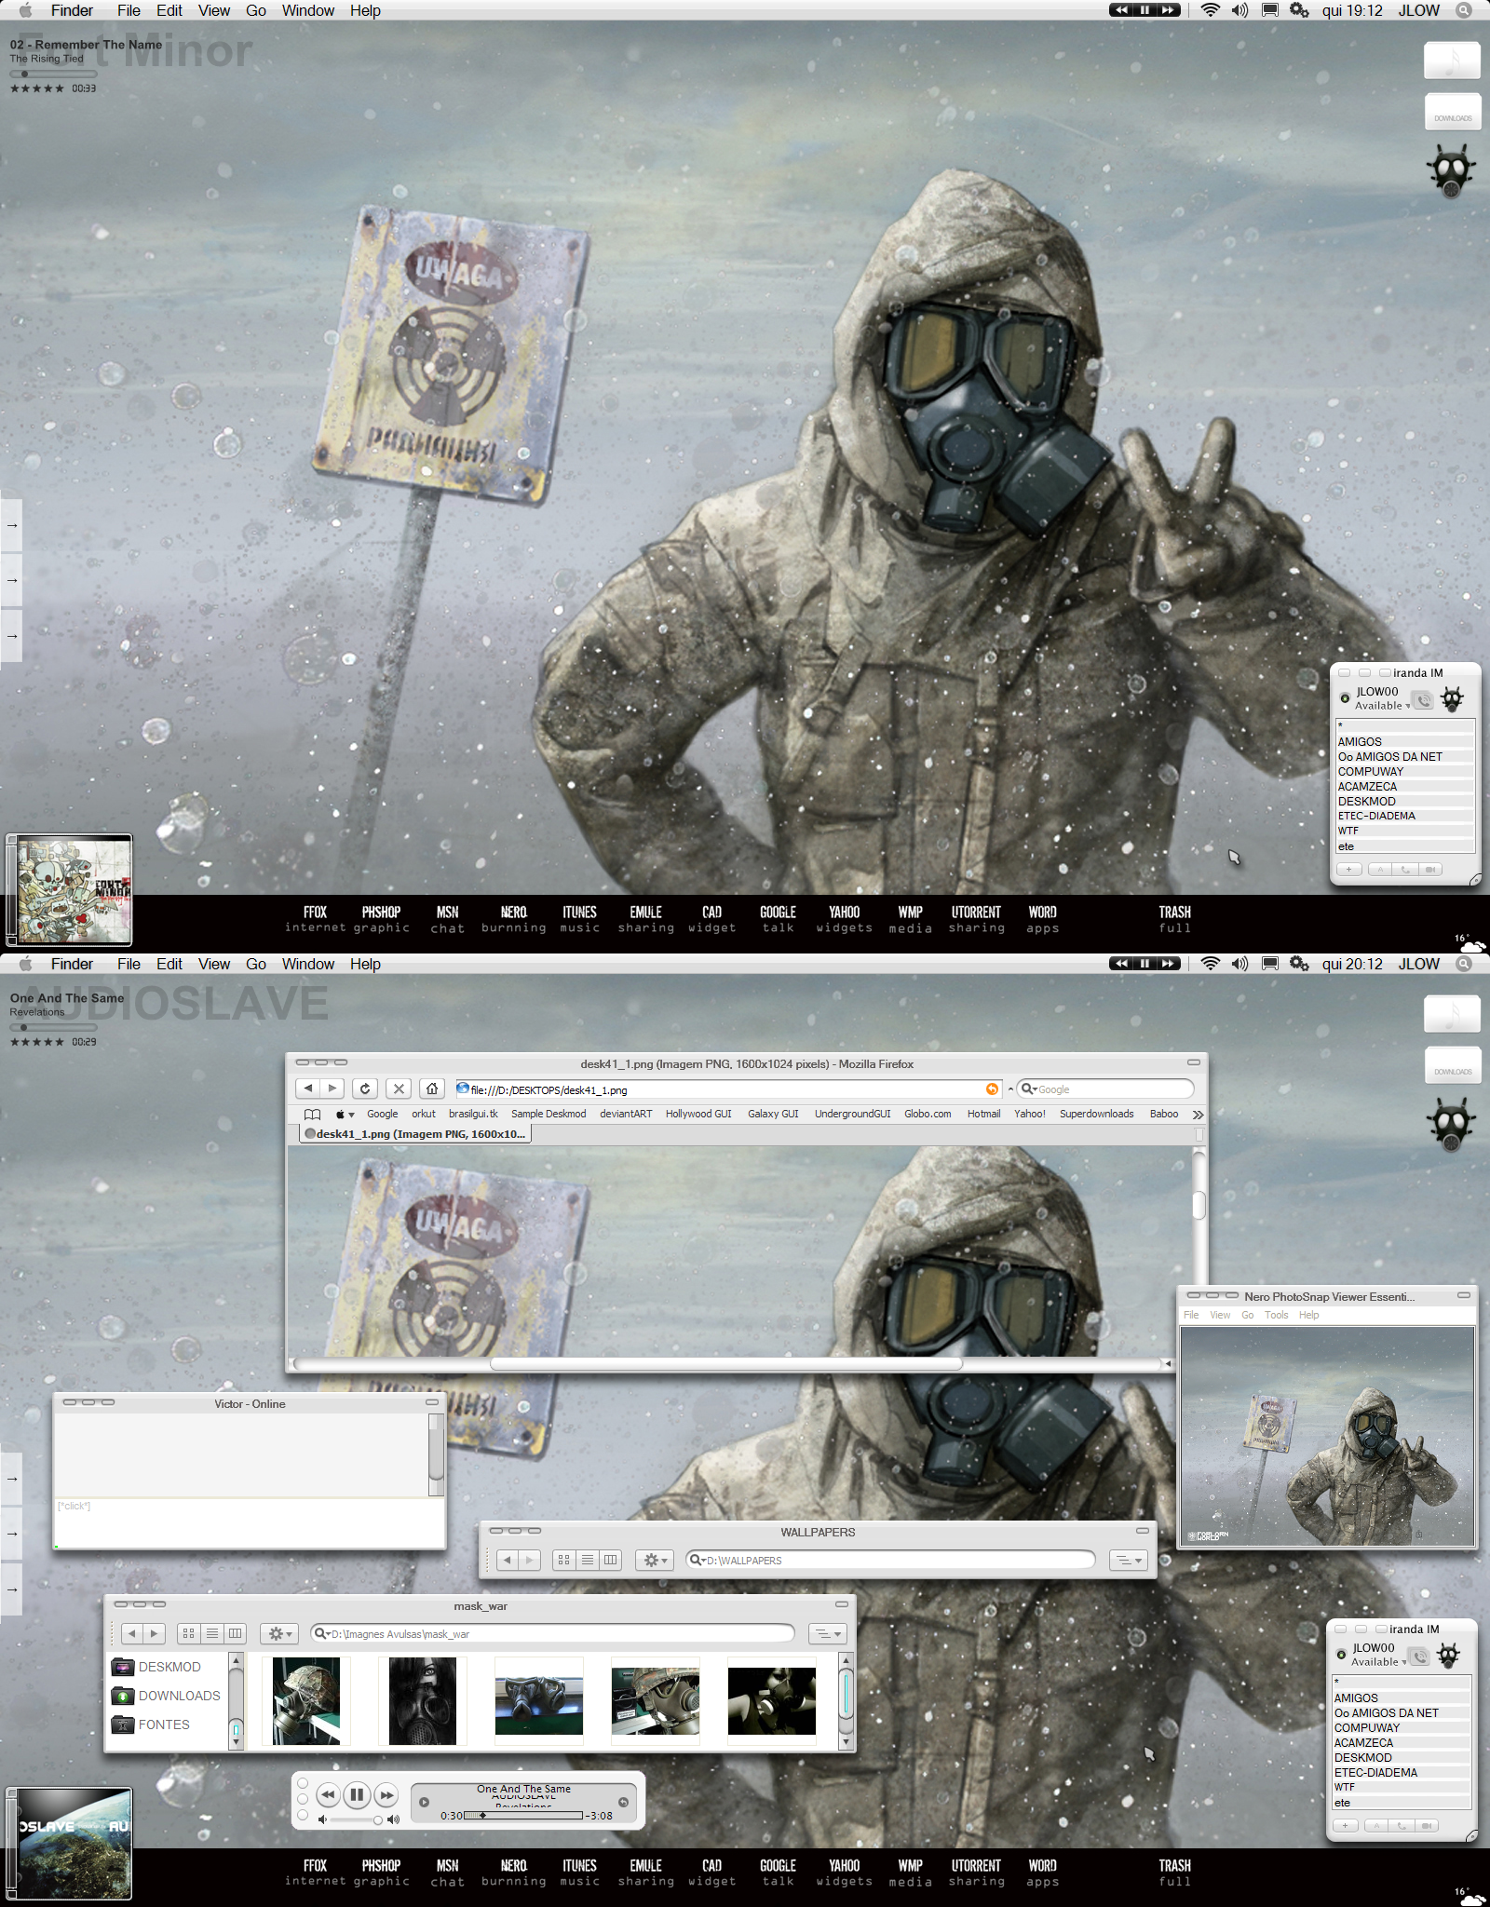This screenshot has height=1907, width=1490.
Task: Click Wi-Fi icon in menu bar showing qui 19:12
Action: tap(1210, 10)
